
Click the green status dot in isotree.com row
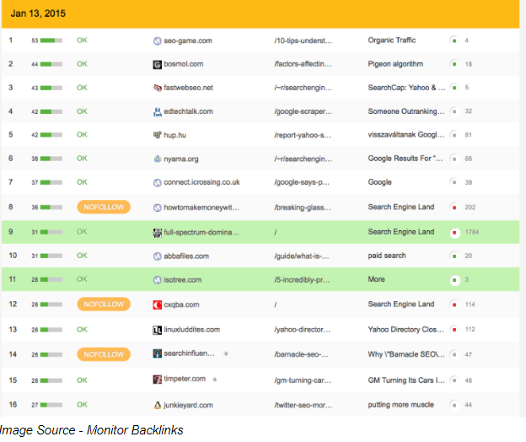pyautogui.click(x=455, y=279)
